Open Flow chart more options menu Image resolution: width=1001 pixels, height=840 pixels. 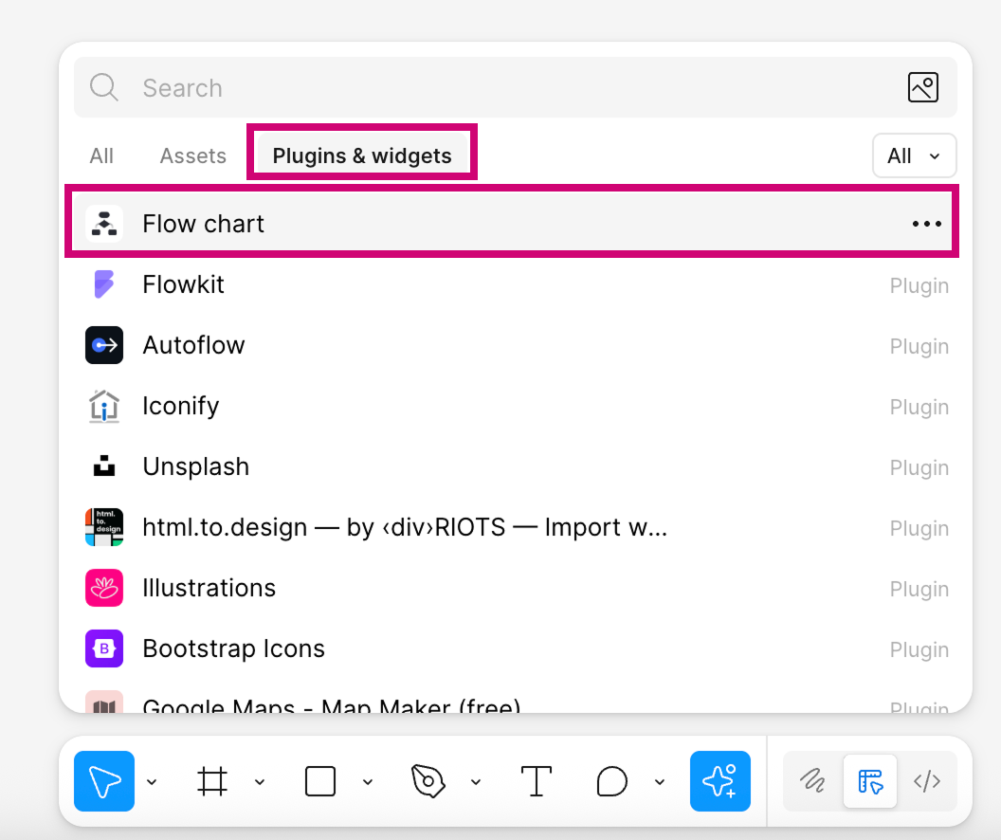pyautogui.click(x=926, y=224)
